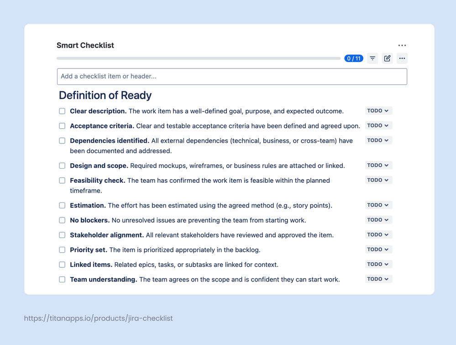Open No blockers status selector

pyautogui.click(x=378, y=219)
